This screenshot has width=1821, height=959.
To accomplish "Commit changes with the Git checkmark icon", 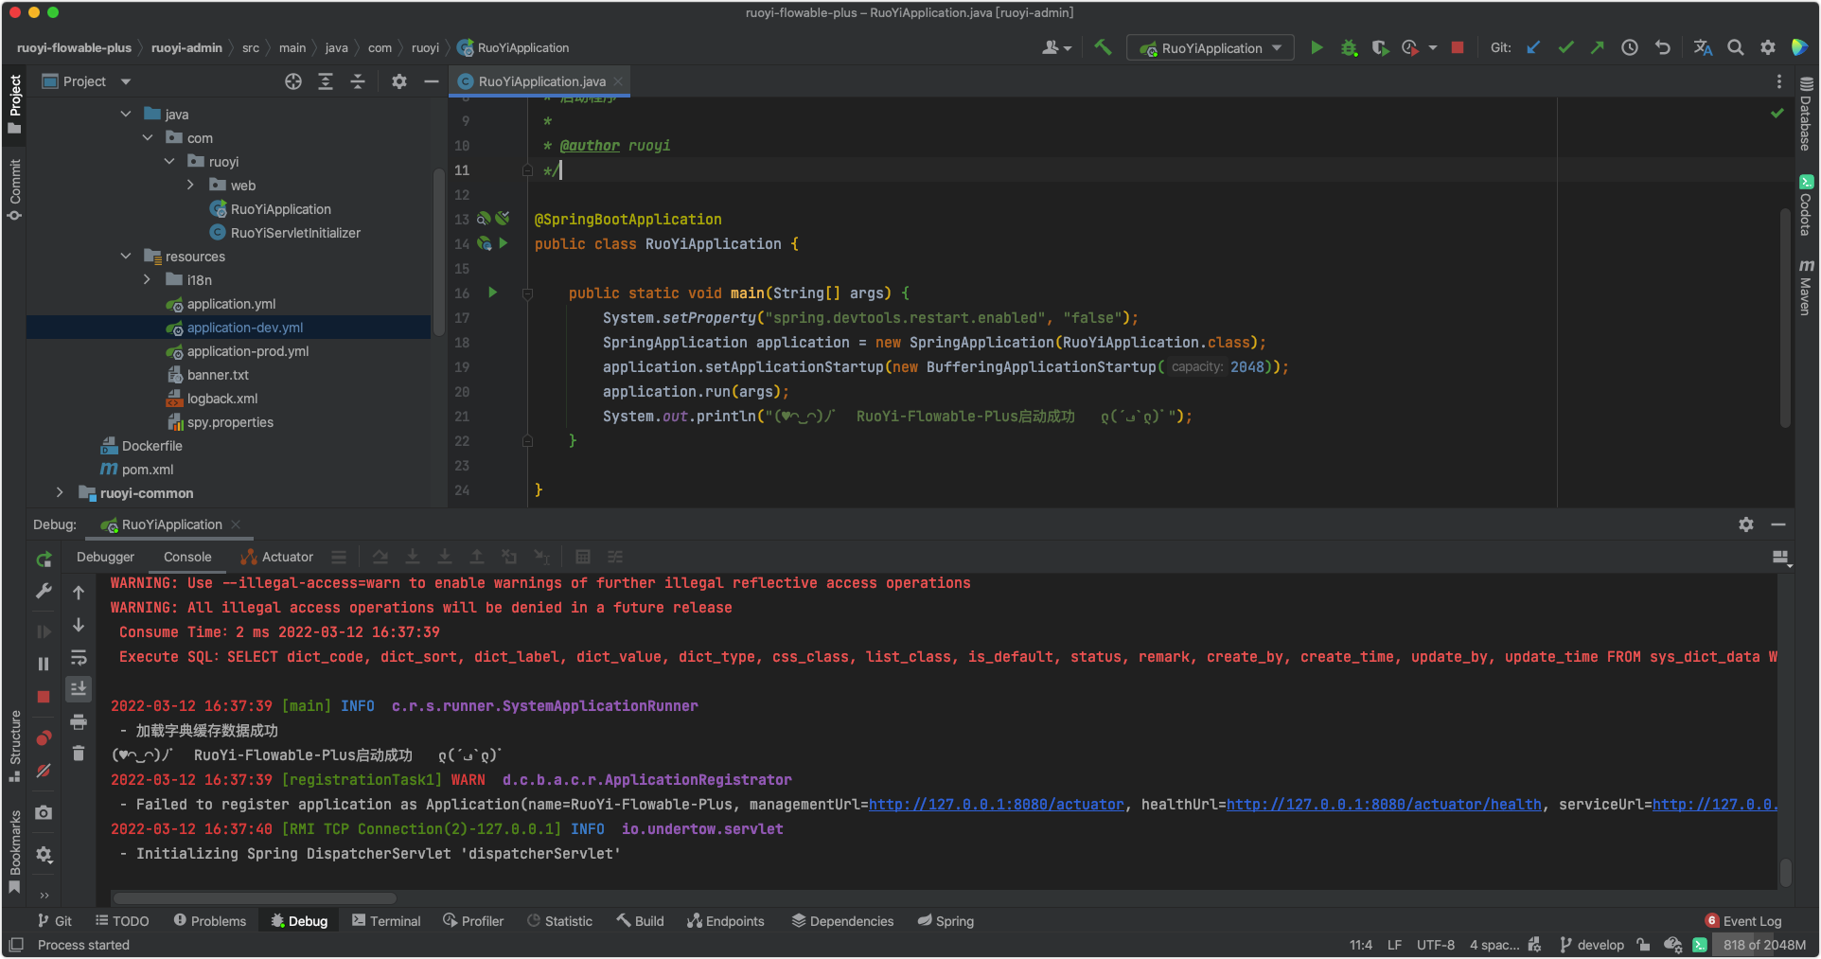I will point(1566,47).
